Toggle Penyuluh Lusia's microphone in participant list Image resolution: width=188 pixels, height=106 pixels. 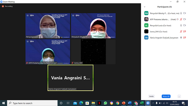181,25
